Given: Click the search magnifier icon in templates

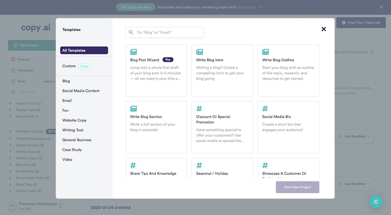Looking at the screenshot, I should pos(131,33).
